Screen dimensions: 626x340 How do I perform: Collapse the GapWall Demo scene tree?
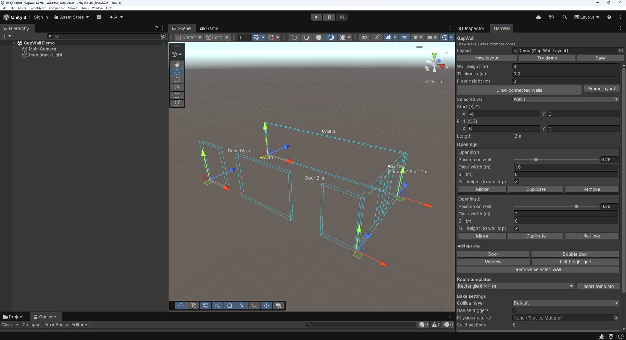(x=14, y=43)
